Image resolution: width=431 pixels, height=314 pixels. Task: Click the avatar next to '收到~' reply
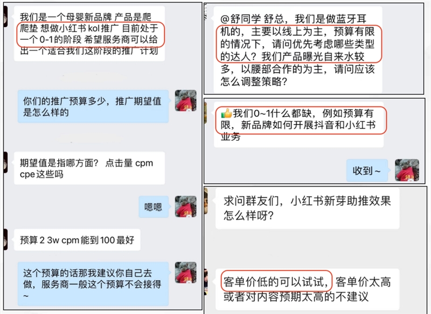coord(407,170)
